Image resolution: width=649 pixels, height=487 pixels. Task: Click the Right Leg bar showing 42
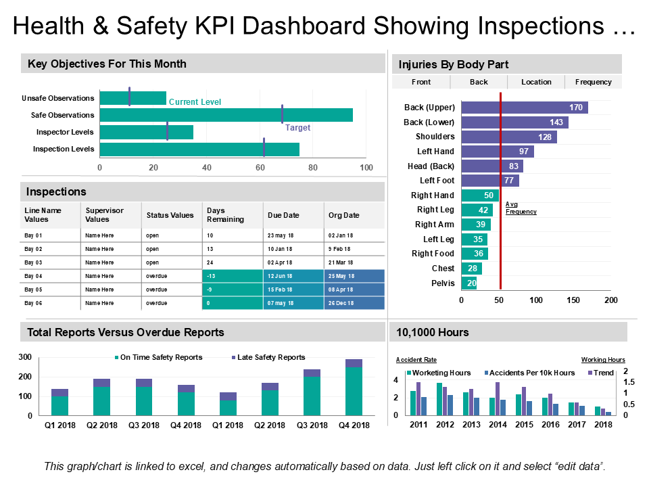coord(477,210)
